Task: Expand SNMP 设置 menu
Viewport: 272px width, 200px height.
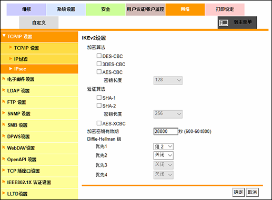Action: pyautogui.click(x=39, y=114)
